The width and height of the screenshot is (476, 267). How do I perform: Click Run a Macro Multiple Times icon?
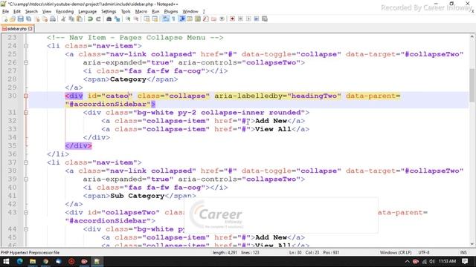(257, 19)
